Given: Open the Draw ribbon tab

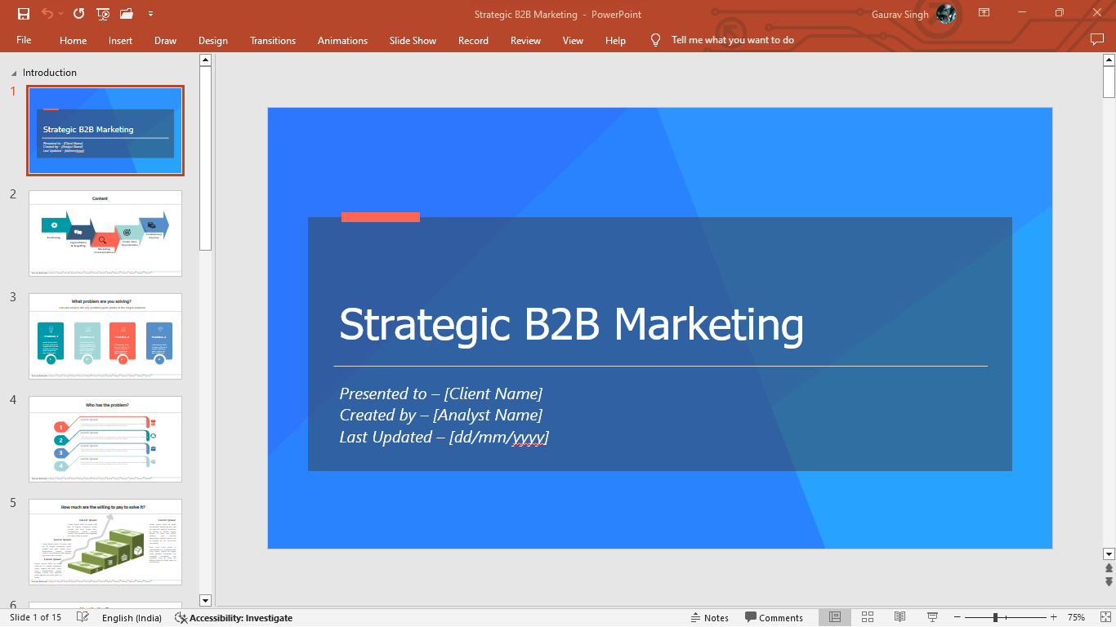Looking at the screenshot, I should pyautogui.click(x=165, y=40).
